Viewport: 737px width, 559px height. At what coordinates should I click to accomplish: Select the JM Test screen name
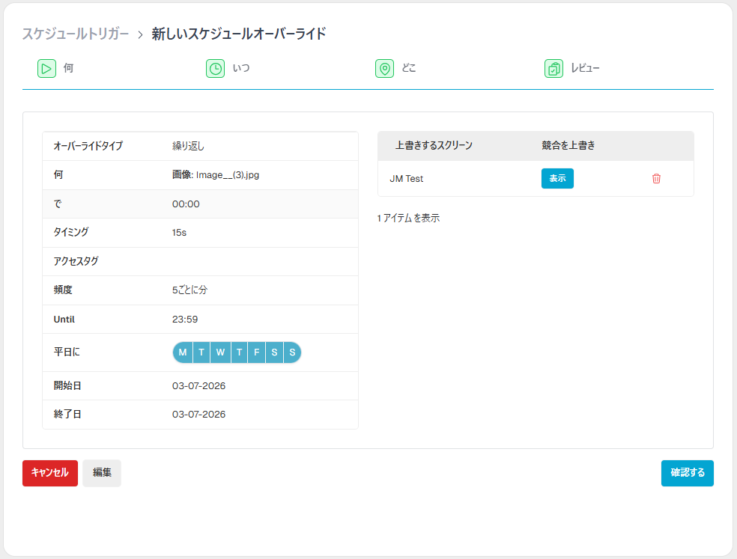point(407,179)
